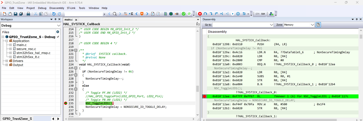The width and height of the screenshot is (363, 121).
Task: Toggle the ETM trace button
Action: (x=257, y=14)
